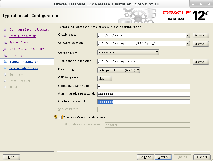Browse for Software location directory
Image resolution: width=213 pixels, height=161 pixels.
pyautogui.click(x=201, y=44)
